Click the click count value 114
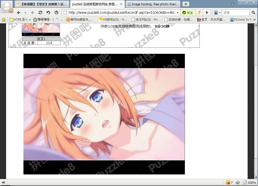This screenshot has width=258, height=186. click(49, 43)
